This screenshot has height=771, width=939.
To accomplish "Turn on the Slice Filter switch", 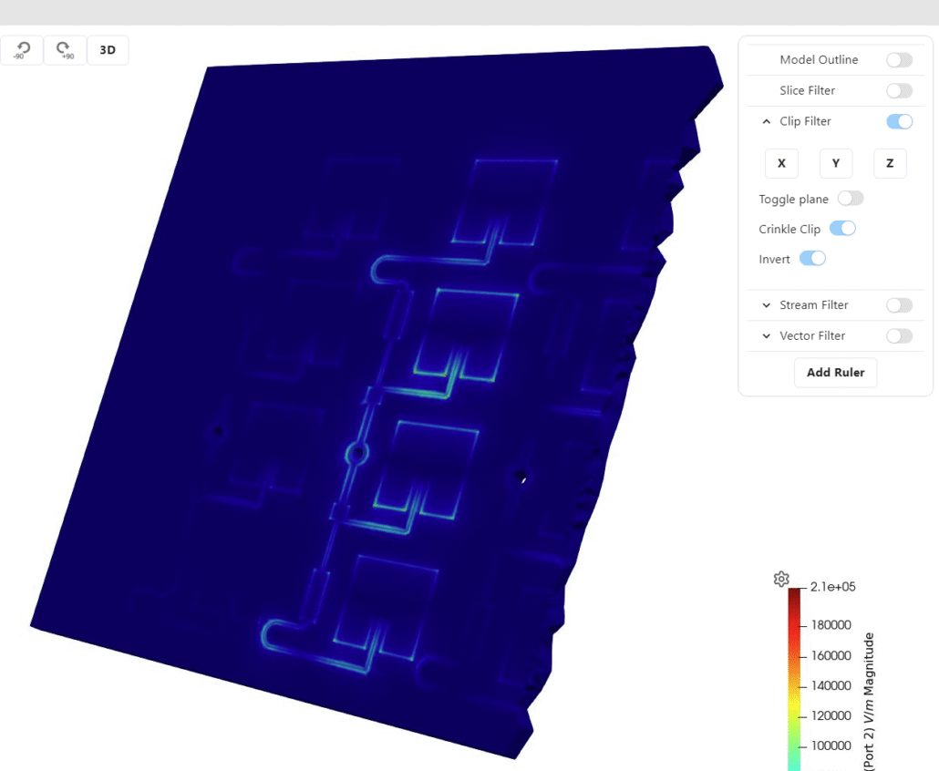I will 899,91.
